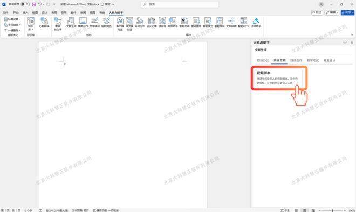Run the 智能总结 smart summary tool

(x=184, y=23)
